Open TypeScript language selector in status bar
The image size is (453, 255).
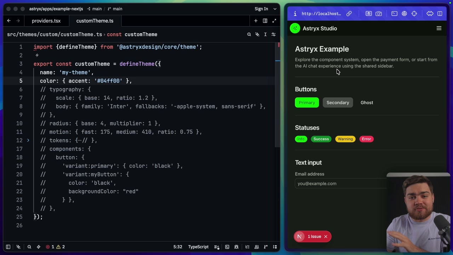[198, 247]
